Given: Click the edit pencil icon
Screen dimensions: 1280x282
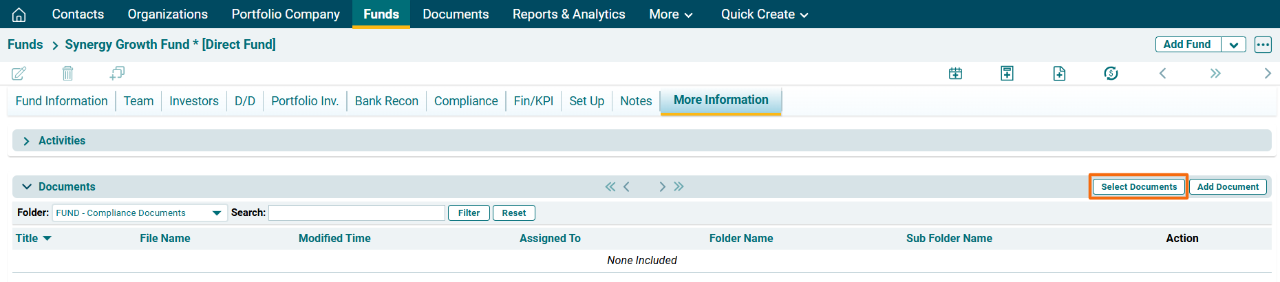Looking at the screenshot, I should click(19, 73).
